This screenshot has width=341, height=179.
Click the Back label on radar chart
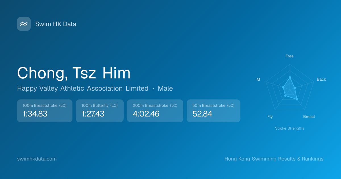321,79
